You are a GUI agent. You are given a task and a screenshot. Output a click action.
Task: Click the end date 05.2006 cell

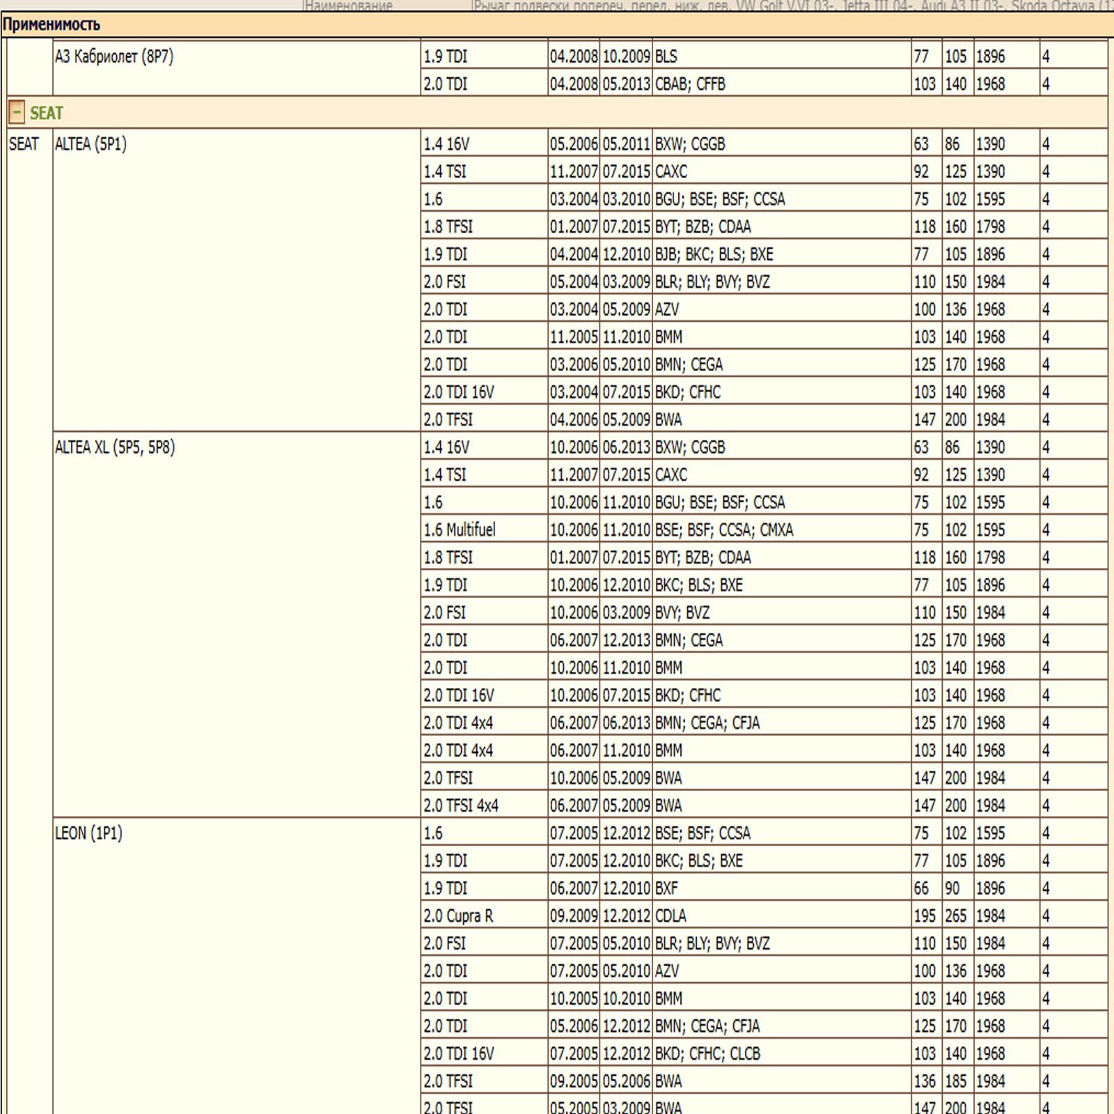click(x=627, y=1081)
